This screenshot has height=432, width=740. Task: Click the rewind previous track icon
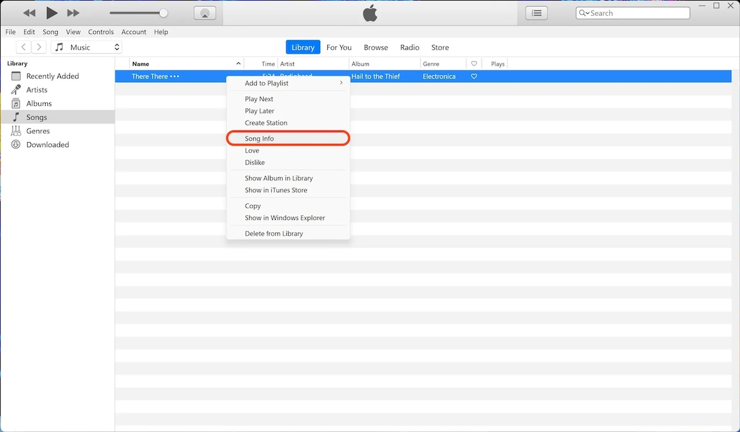(x=29, y=13)
